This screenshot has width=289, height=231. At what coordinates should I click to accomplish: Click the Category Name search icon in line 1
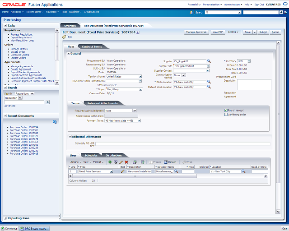coord(176,171)
